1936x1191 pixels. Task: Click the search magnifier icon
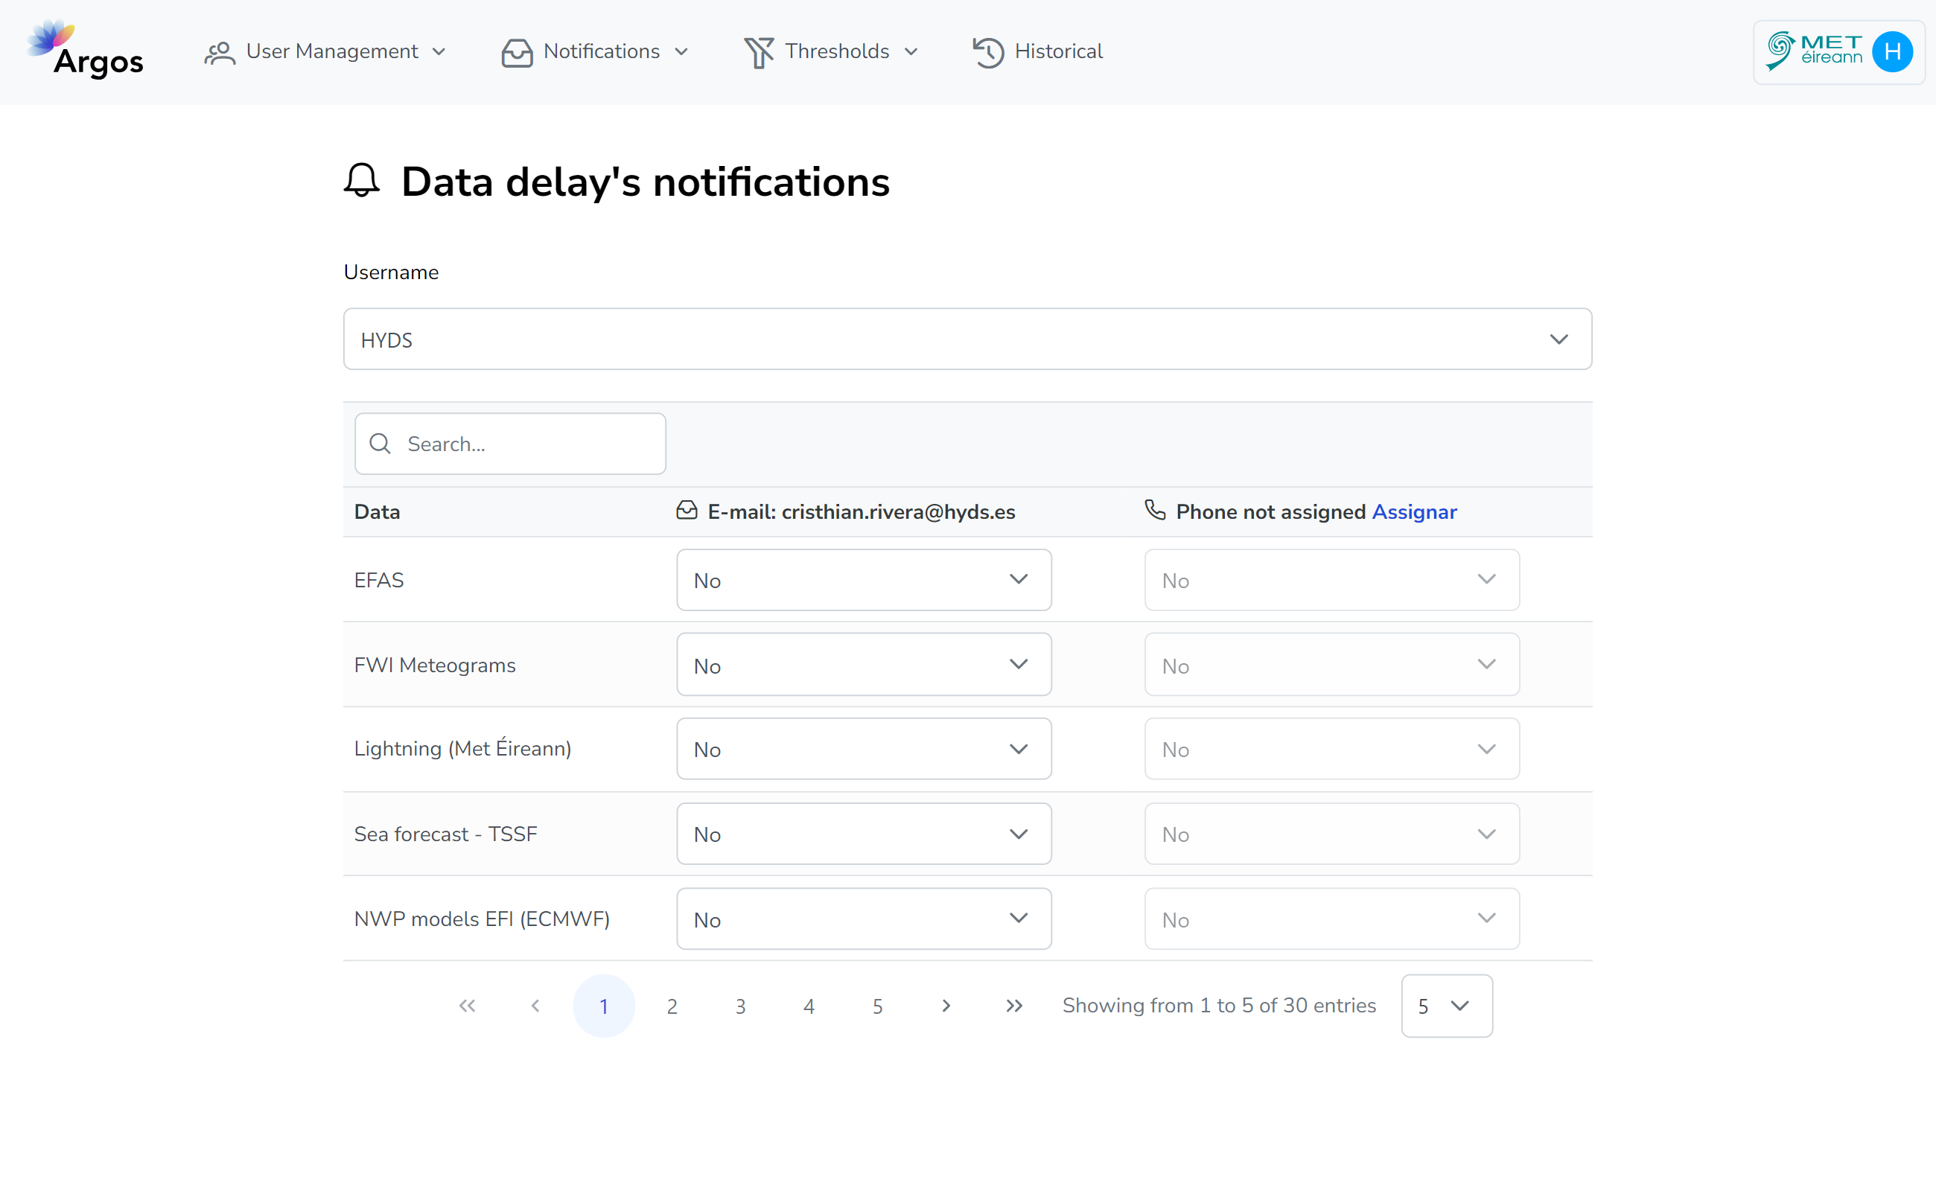(380, 444)
